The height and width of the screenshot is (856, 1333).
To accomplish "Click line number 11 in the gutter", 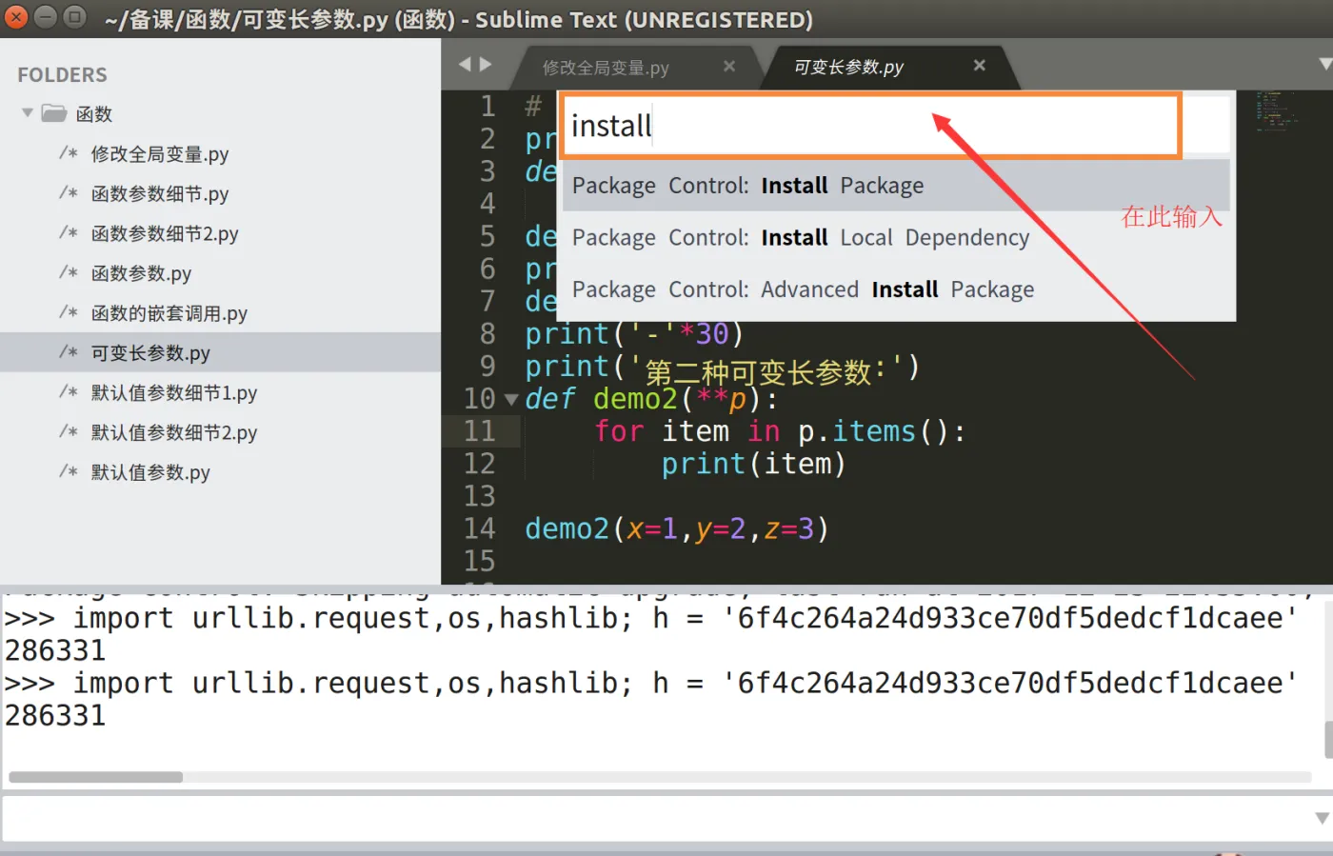I will click(x=479, y=431).
